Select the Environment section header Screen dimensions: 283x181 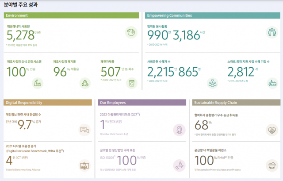tap(71, 15)
